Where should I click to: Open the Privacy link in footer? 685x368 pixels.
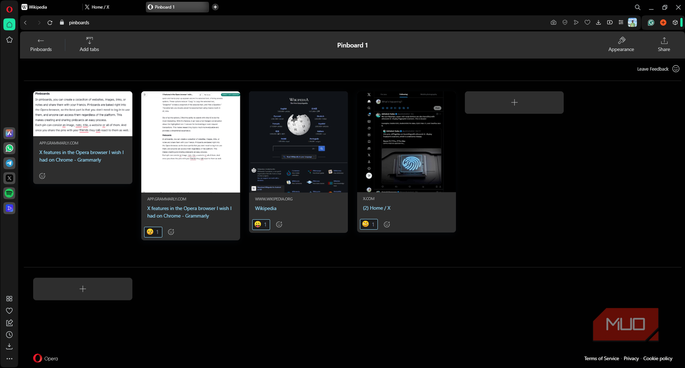click(x=631, y=358)
